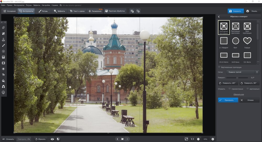Choose the original proportions lock preset
This screenshot has height=142, width=262.
tap(236, 26)
